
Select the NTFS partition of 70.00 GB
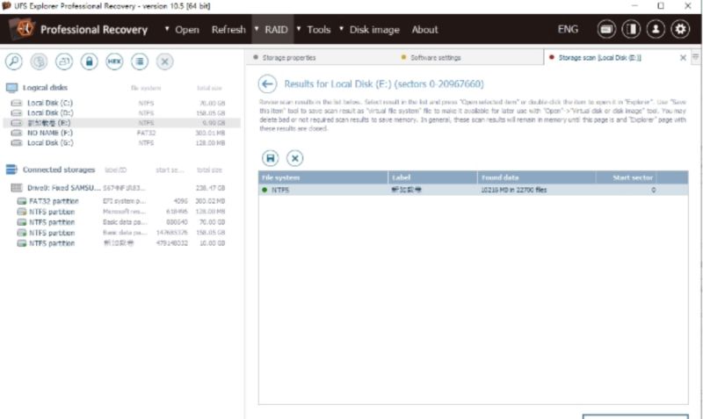pos(121,222)
